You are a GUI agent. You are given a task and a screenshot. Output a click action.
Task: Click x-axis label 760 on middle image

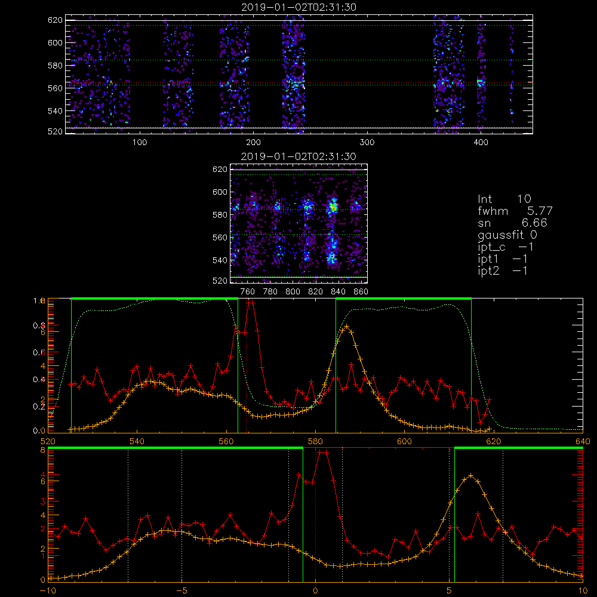(x=248, y=292)
